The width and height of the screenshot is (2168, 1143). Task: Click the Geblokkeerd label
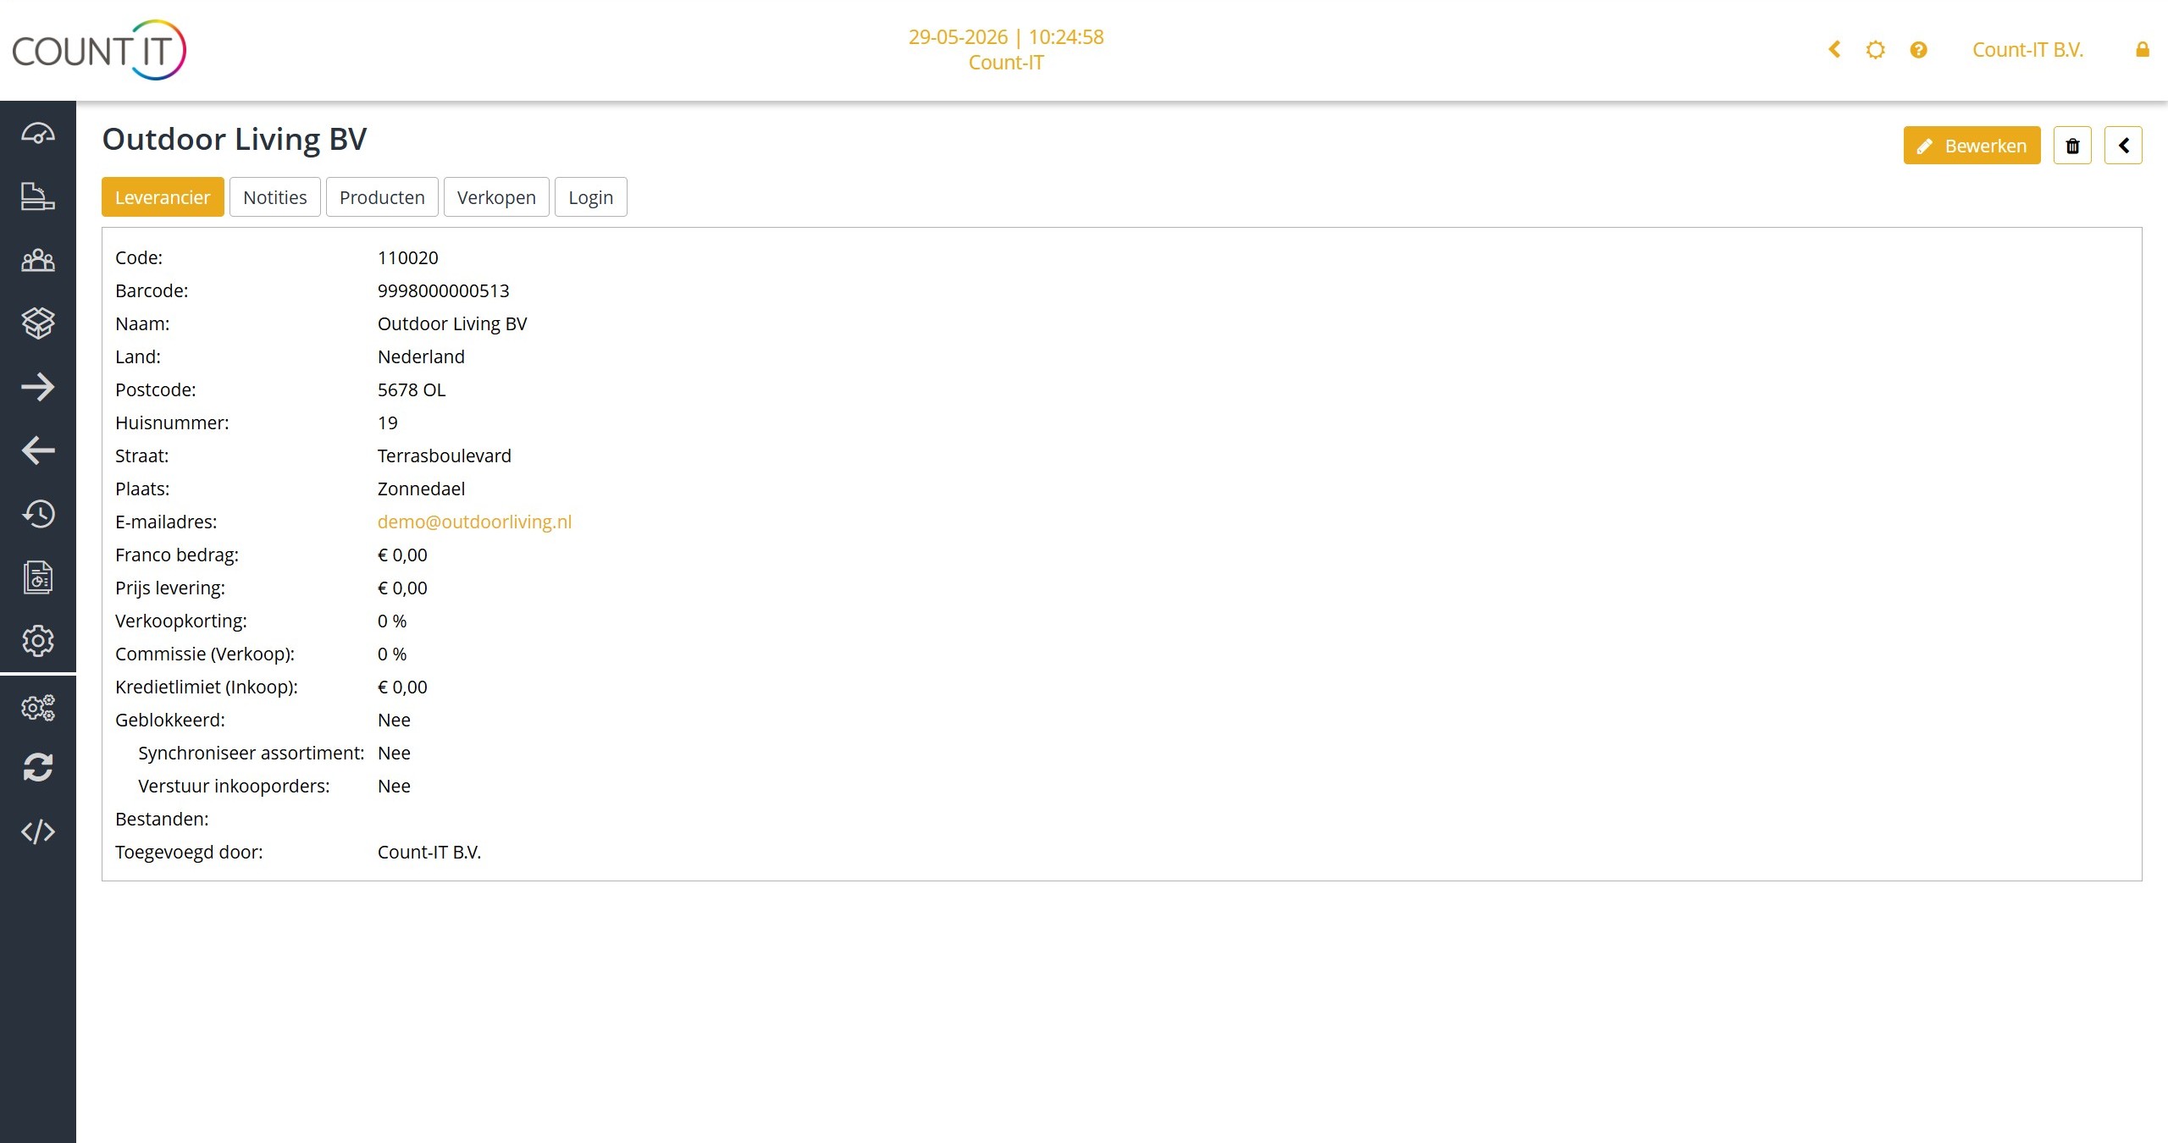(170, 721)
